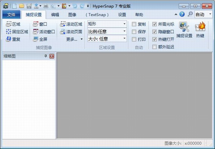Enable the 打印 auto-print checkbox
Screen dimensions: 215x149
[x=134, y=40]
